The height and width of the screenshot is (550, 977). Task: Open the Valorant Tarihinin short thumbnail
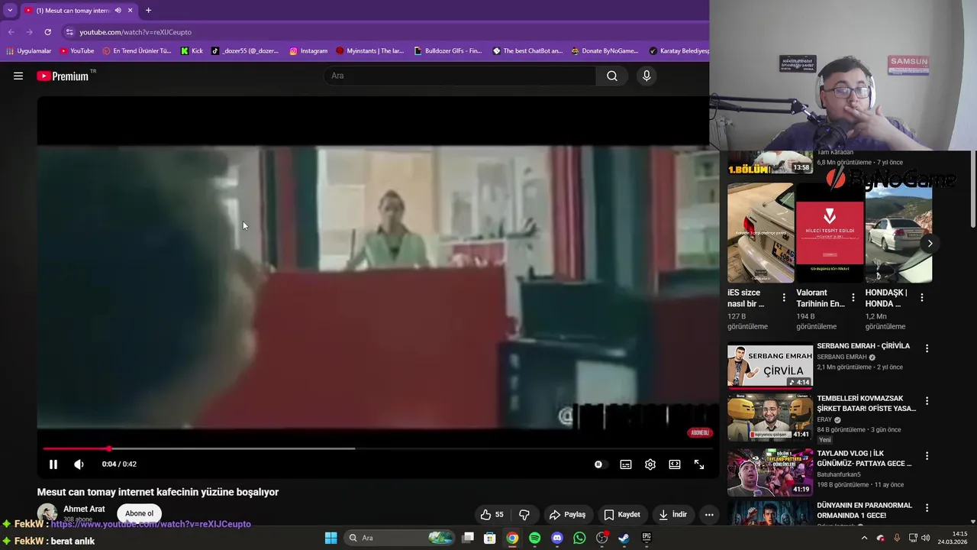pos(830,232)
